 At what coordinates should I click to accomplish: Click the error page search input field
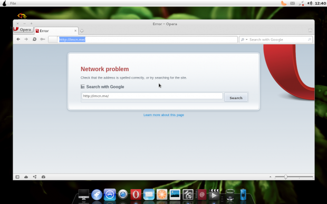click(152, 96)
